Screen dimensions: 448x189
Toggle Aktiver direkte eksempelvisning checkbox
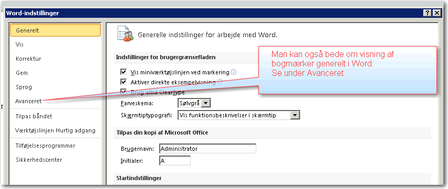[x=124, y=82]
